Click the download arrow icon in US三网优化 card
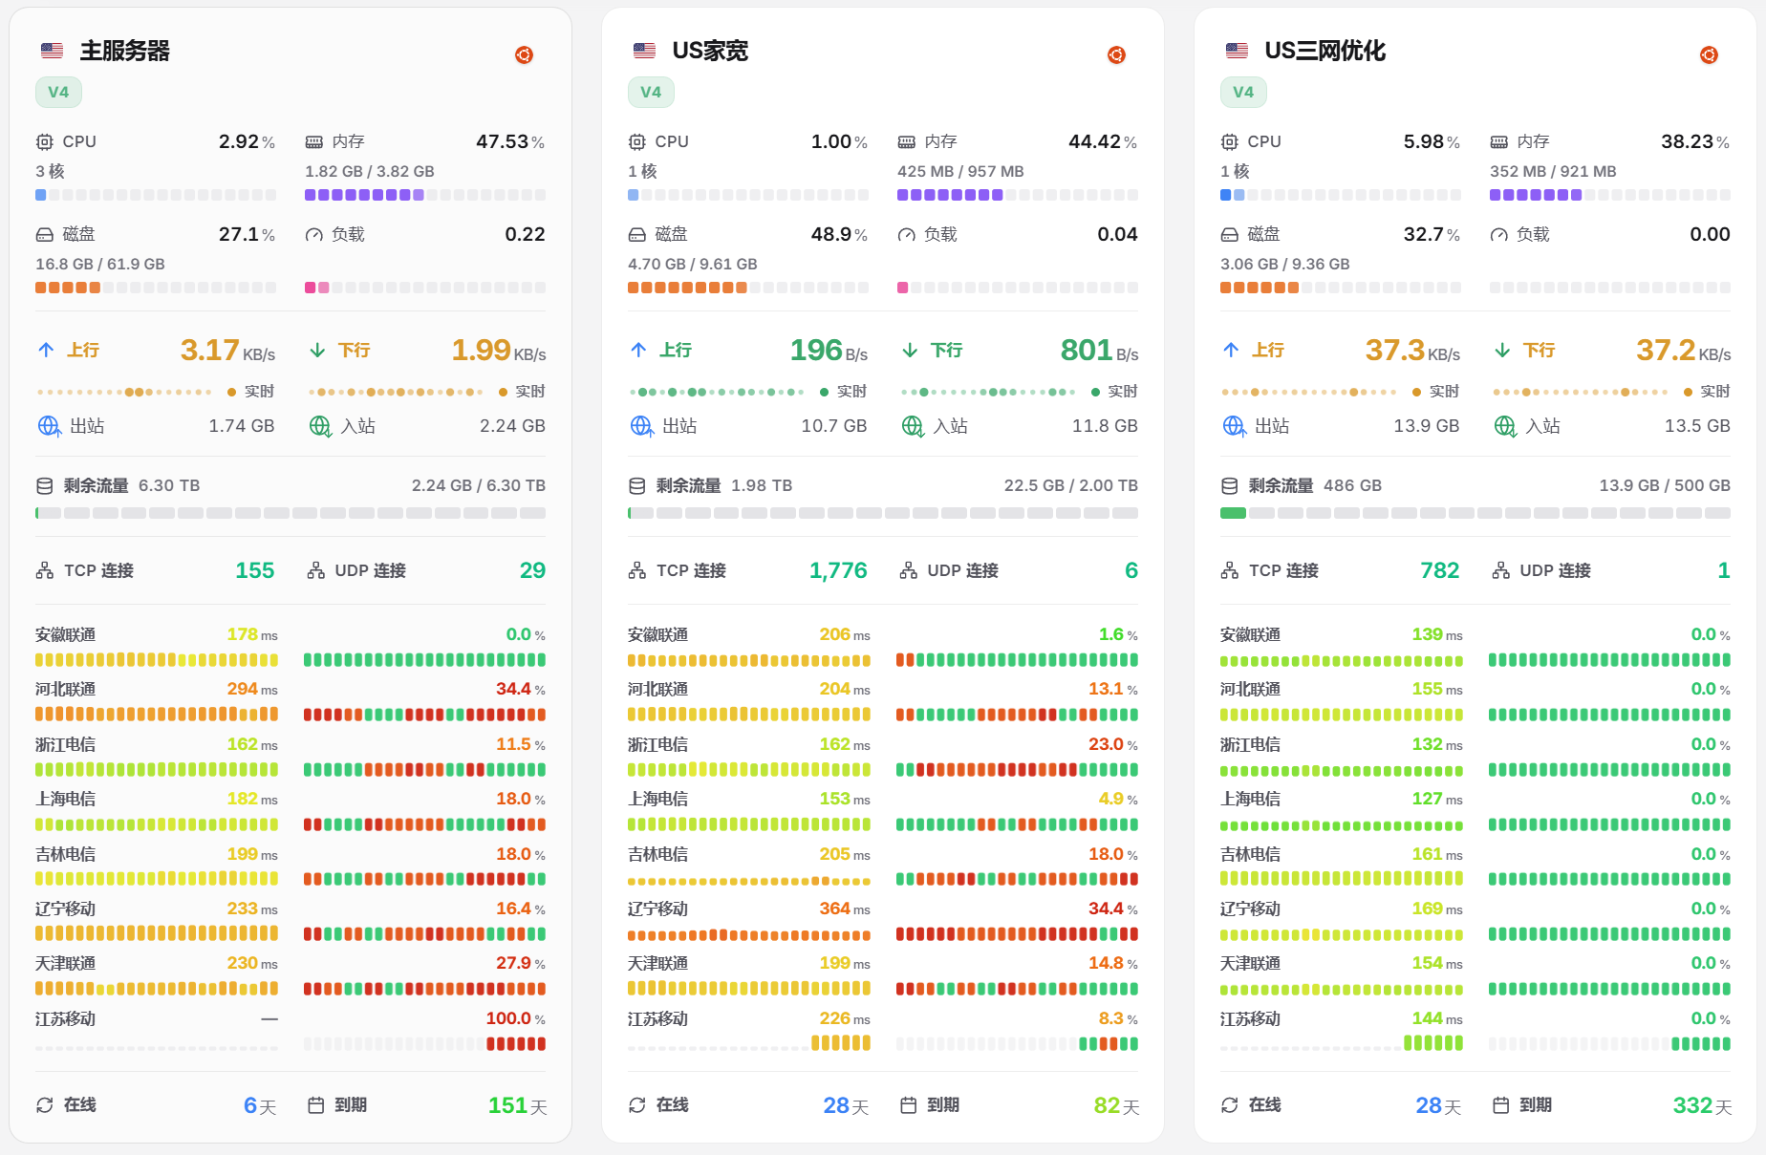Viewport: 1766px width, 1155px height. pyautogui.click(x=1502, y=350)
